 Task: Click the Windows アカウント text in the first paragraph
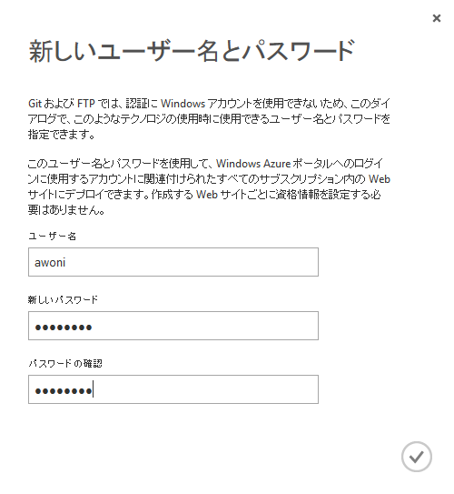[x=207, y=104]
